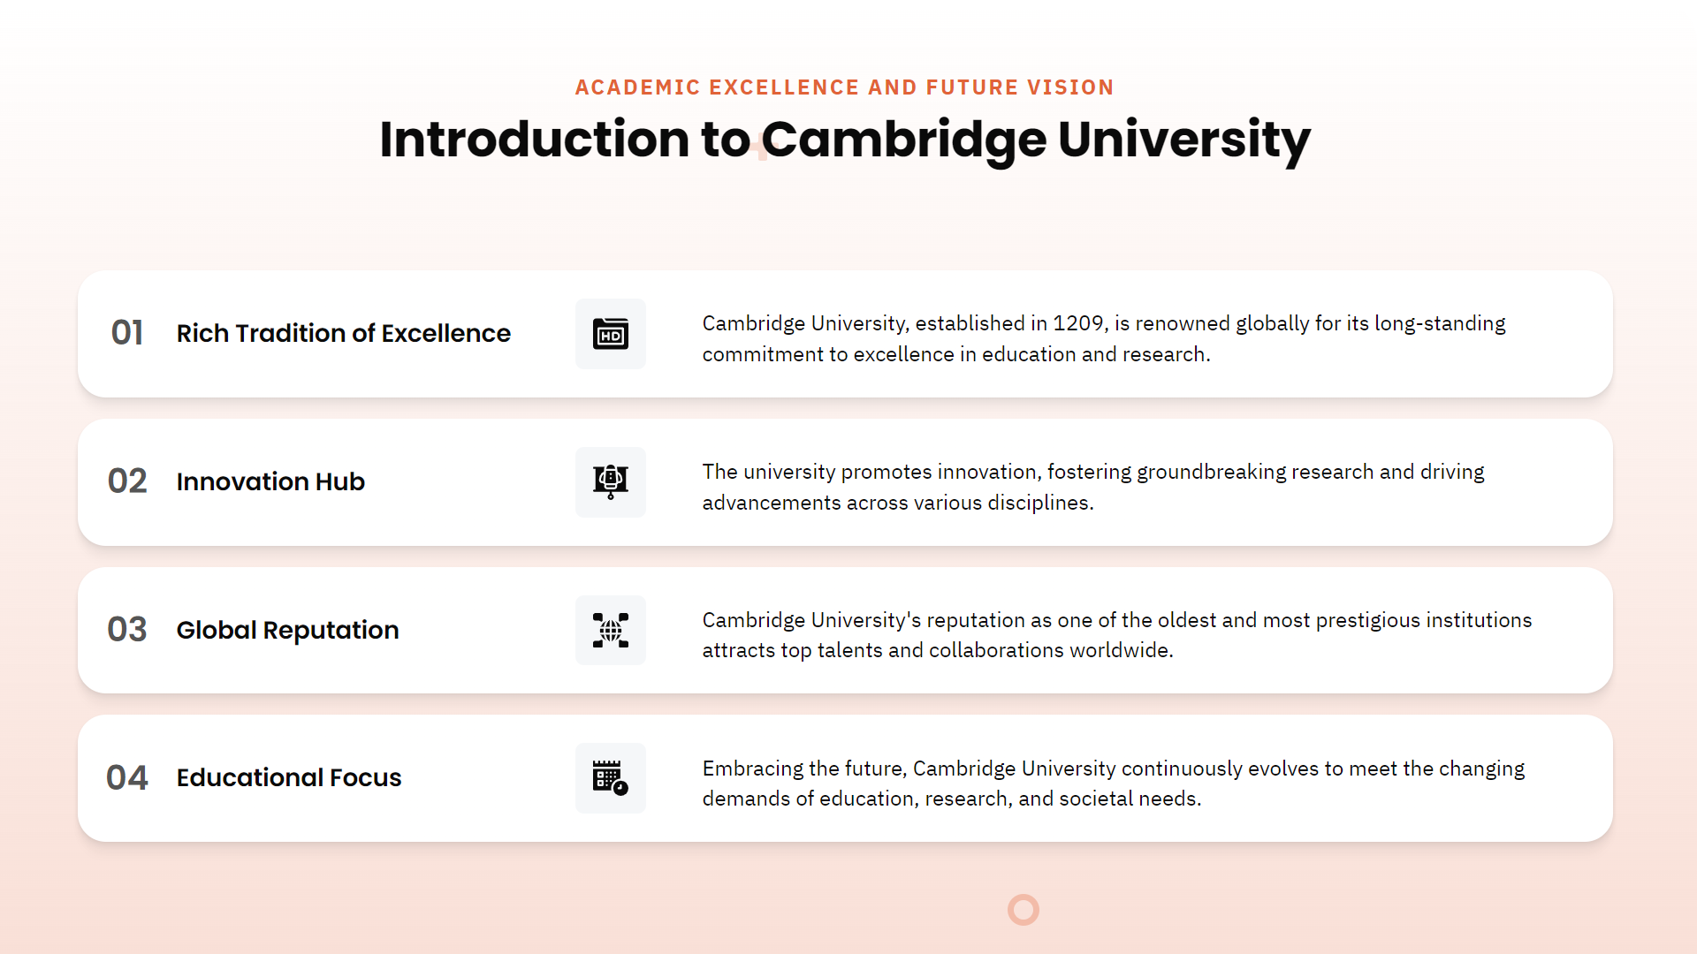
Task: Select the number 03 label
Action: tap(127, 630)
